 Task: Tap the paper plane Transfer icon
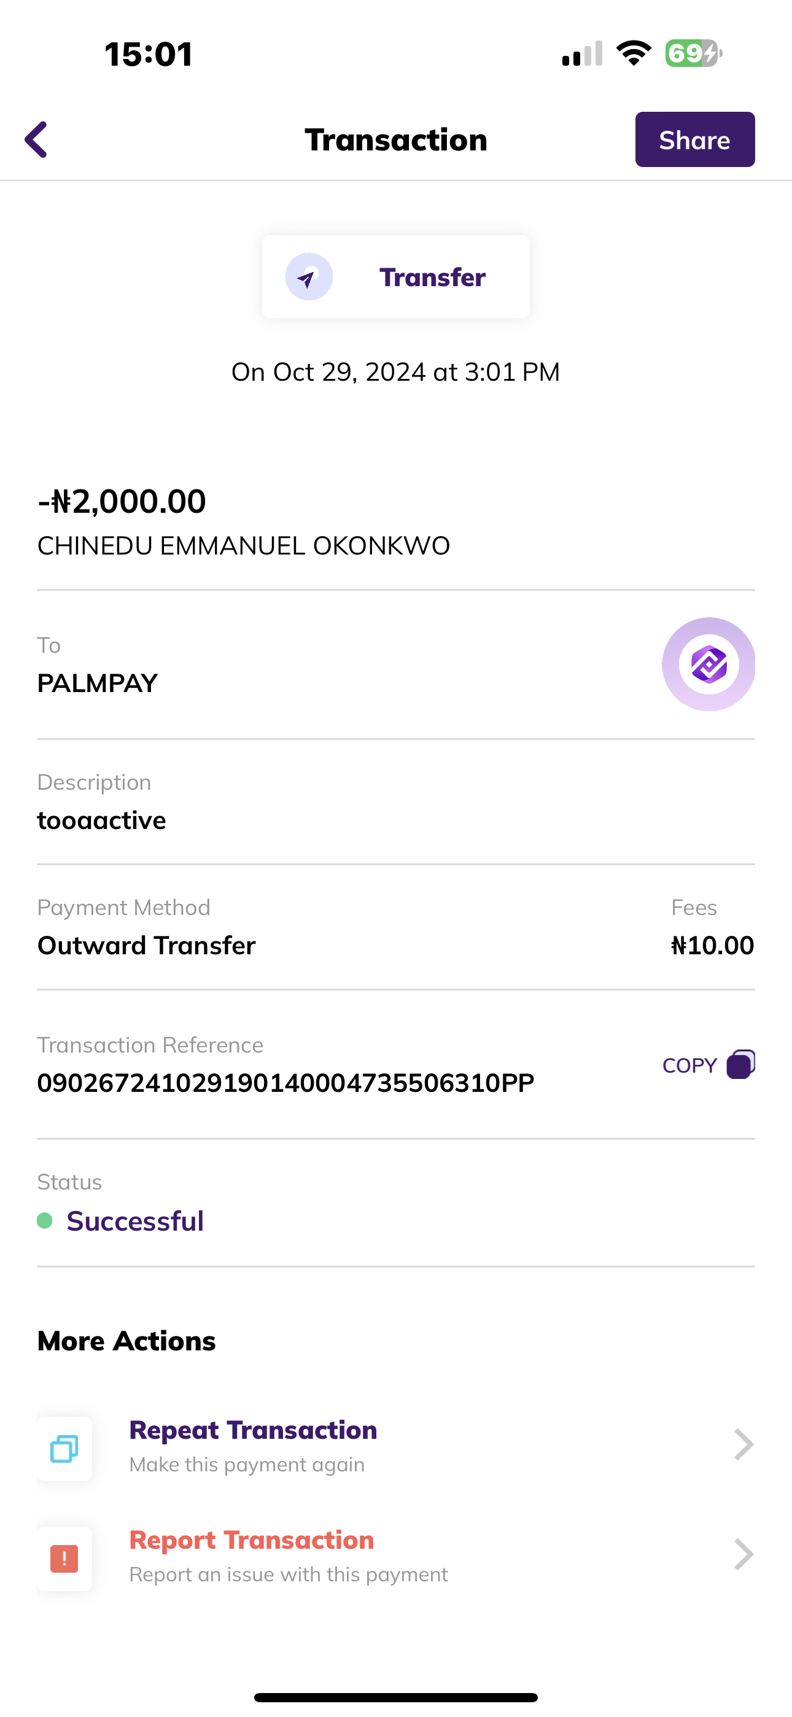tap(309, 276)
